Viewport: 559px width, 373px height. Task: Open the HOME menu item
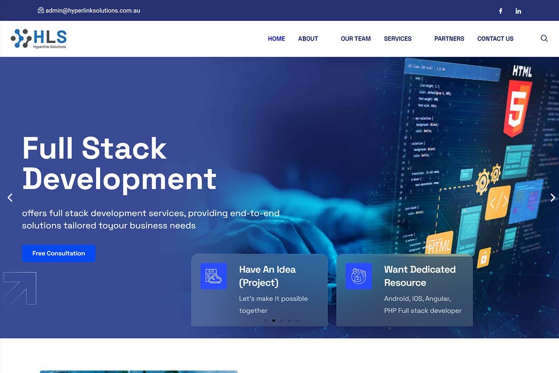click(276, 39)
